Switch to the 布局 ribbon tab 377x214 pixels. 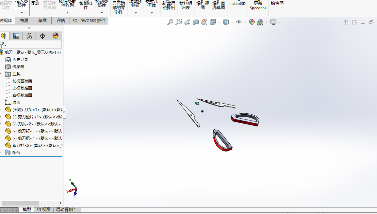tap(24, 21)
